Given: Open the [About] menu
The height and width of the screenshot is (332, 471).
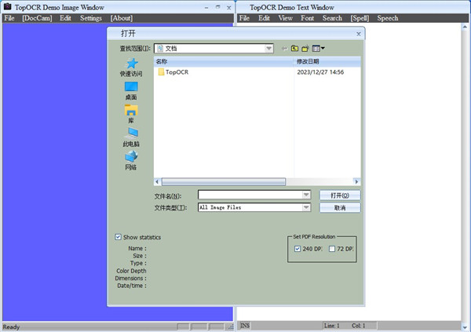Looking at the screenshot, I should click(x=122, y=18).
